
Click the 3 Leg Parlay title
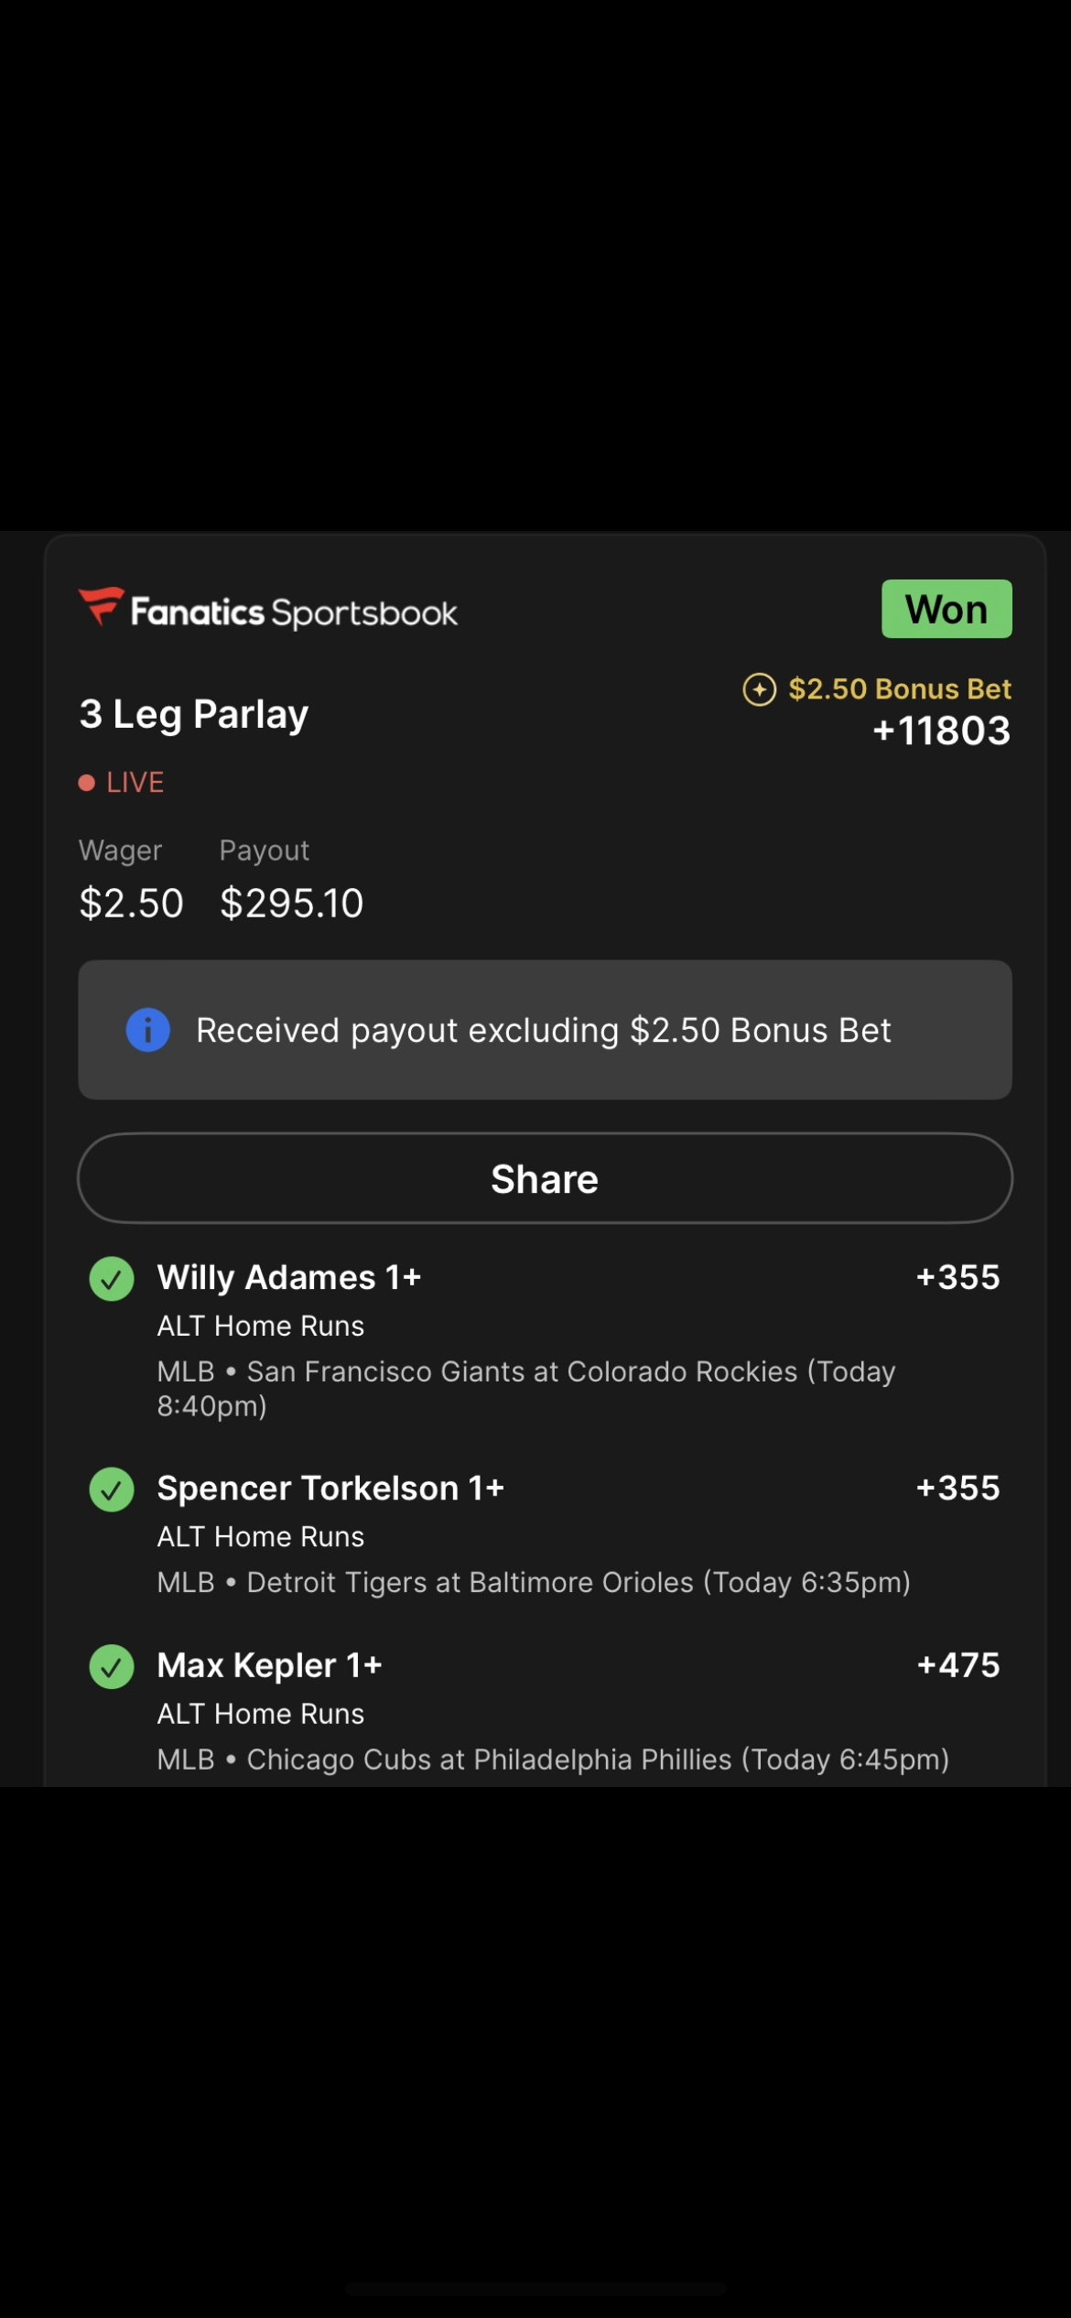pos(194,714)
